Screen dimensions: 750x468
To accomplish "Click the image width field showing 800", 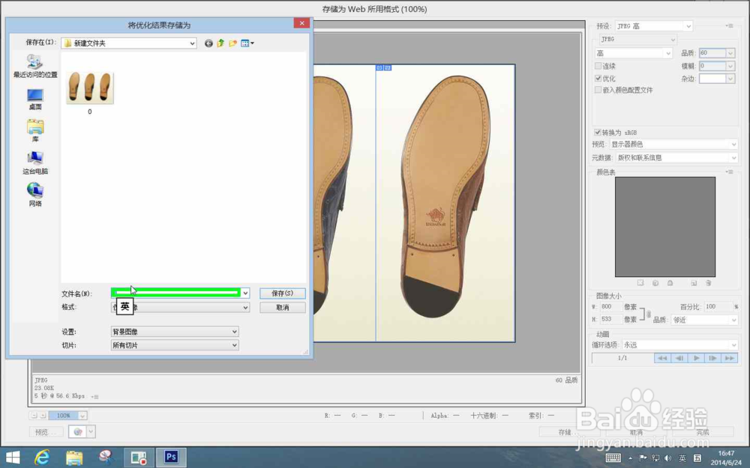I will [610, 306].
